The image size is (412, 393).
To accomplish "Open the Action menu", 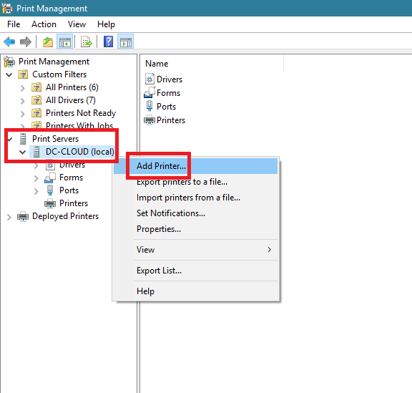I will (44, 24).
